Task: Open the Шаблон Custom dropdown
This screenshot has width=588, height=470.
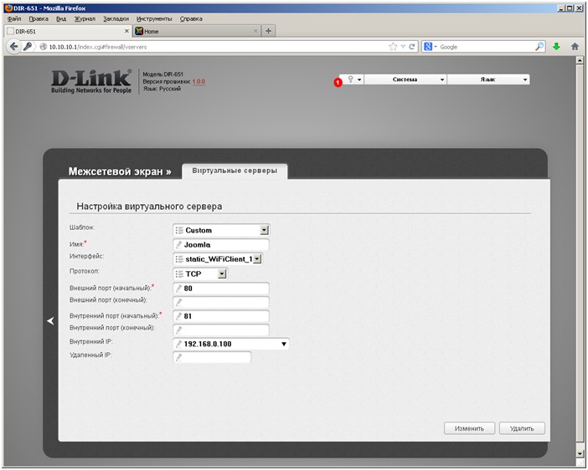Action: [221, 230]
